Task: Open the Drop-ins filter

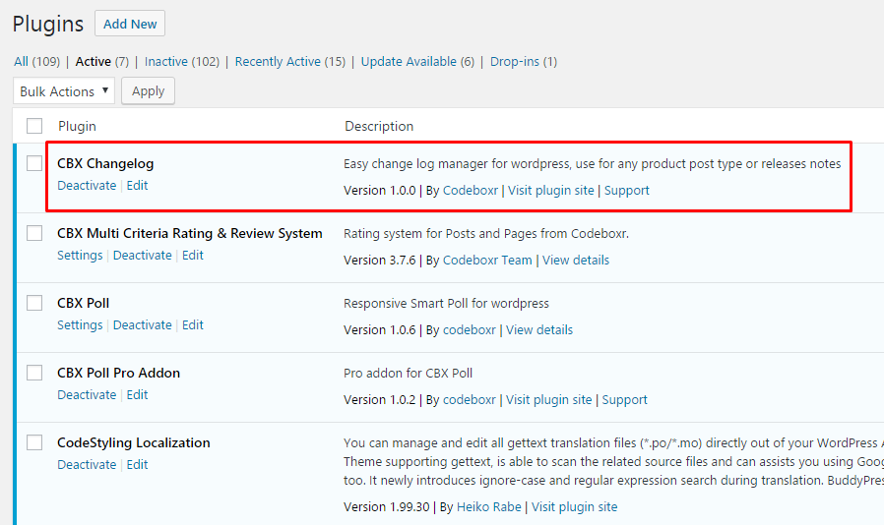Action: 514,61
